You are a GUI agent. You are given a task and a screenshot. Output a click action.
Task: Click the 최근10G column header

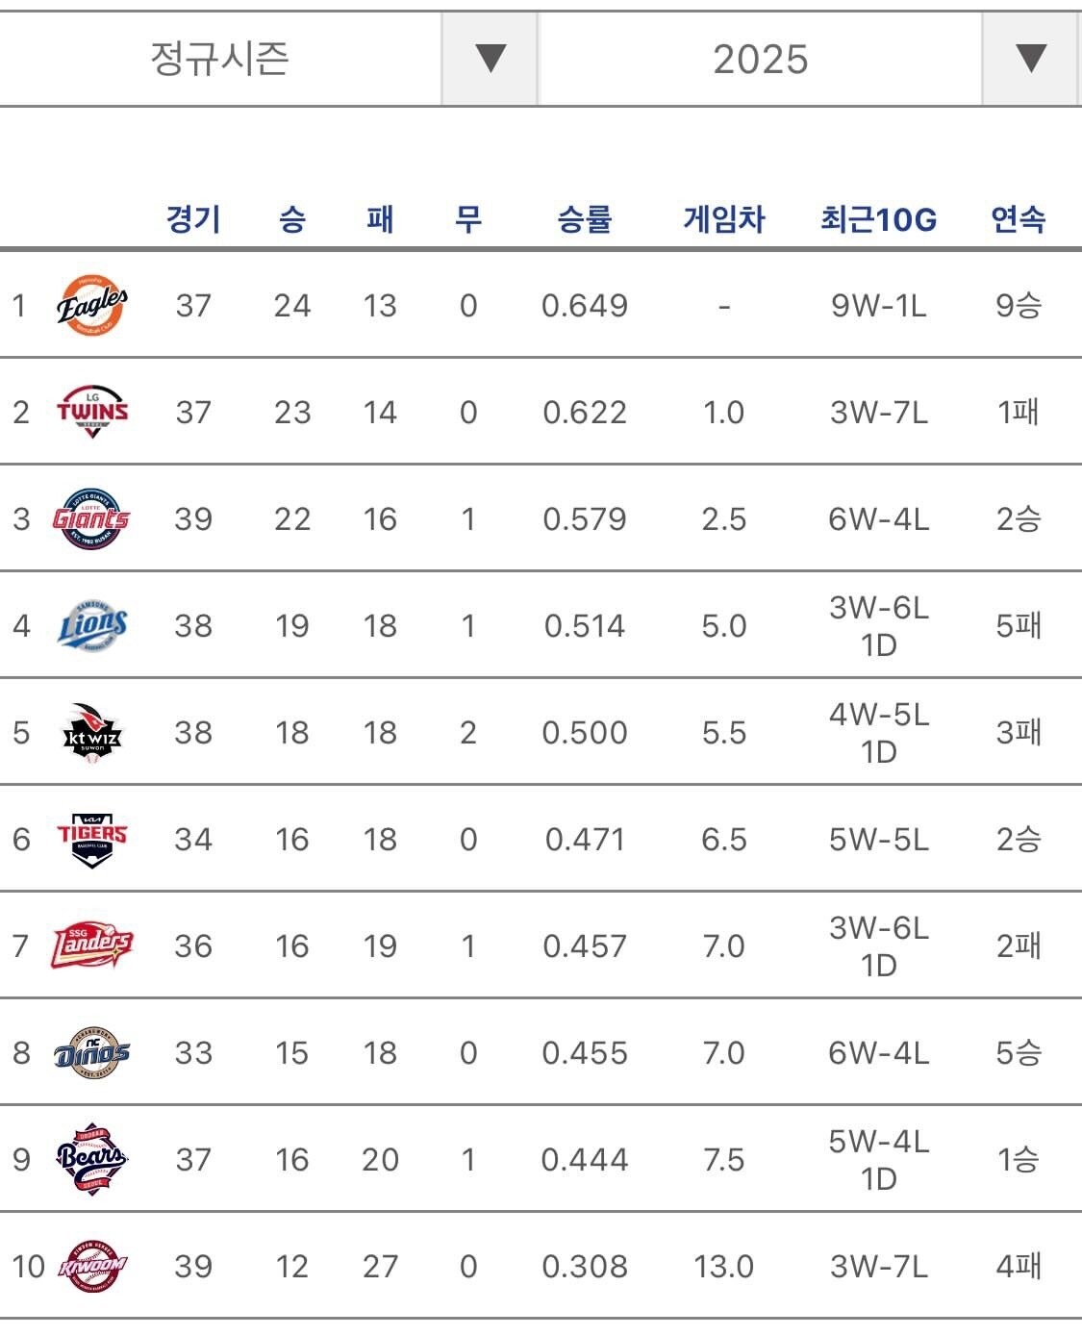coord(878,219)
